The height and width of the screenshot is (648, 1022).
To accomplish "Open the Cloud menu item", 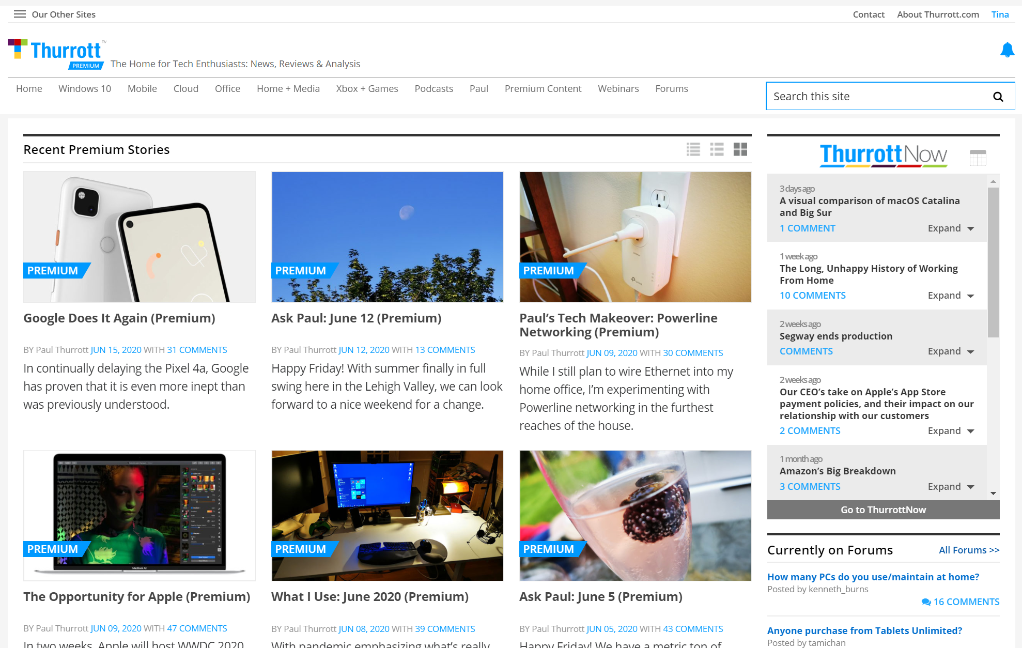I will click(186, 89).
